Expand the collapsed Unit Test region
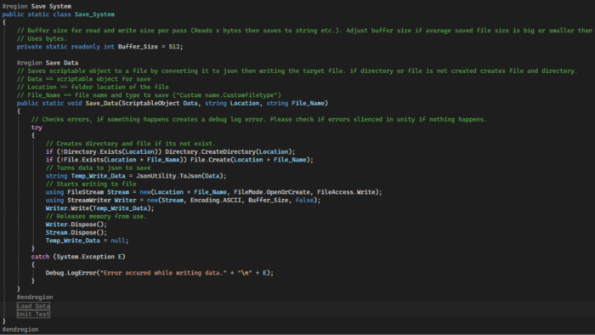The image size is (595, 335). (x=33, y=314)
